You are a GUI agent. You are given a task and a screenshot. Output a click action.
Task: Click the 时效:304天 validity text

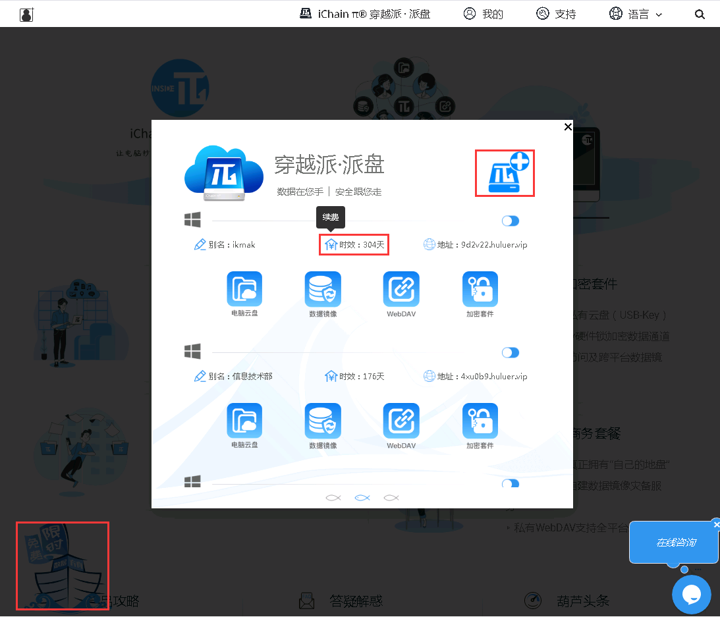(362, 245)
